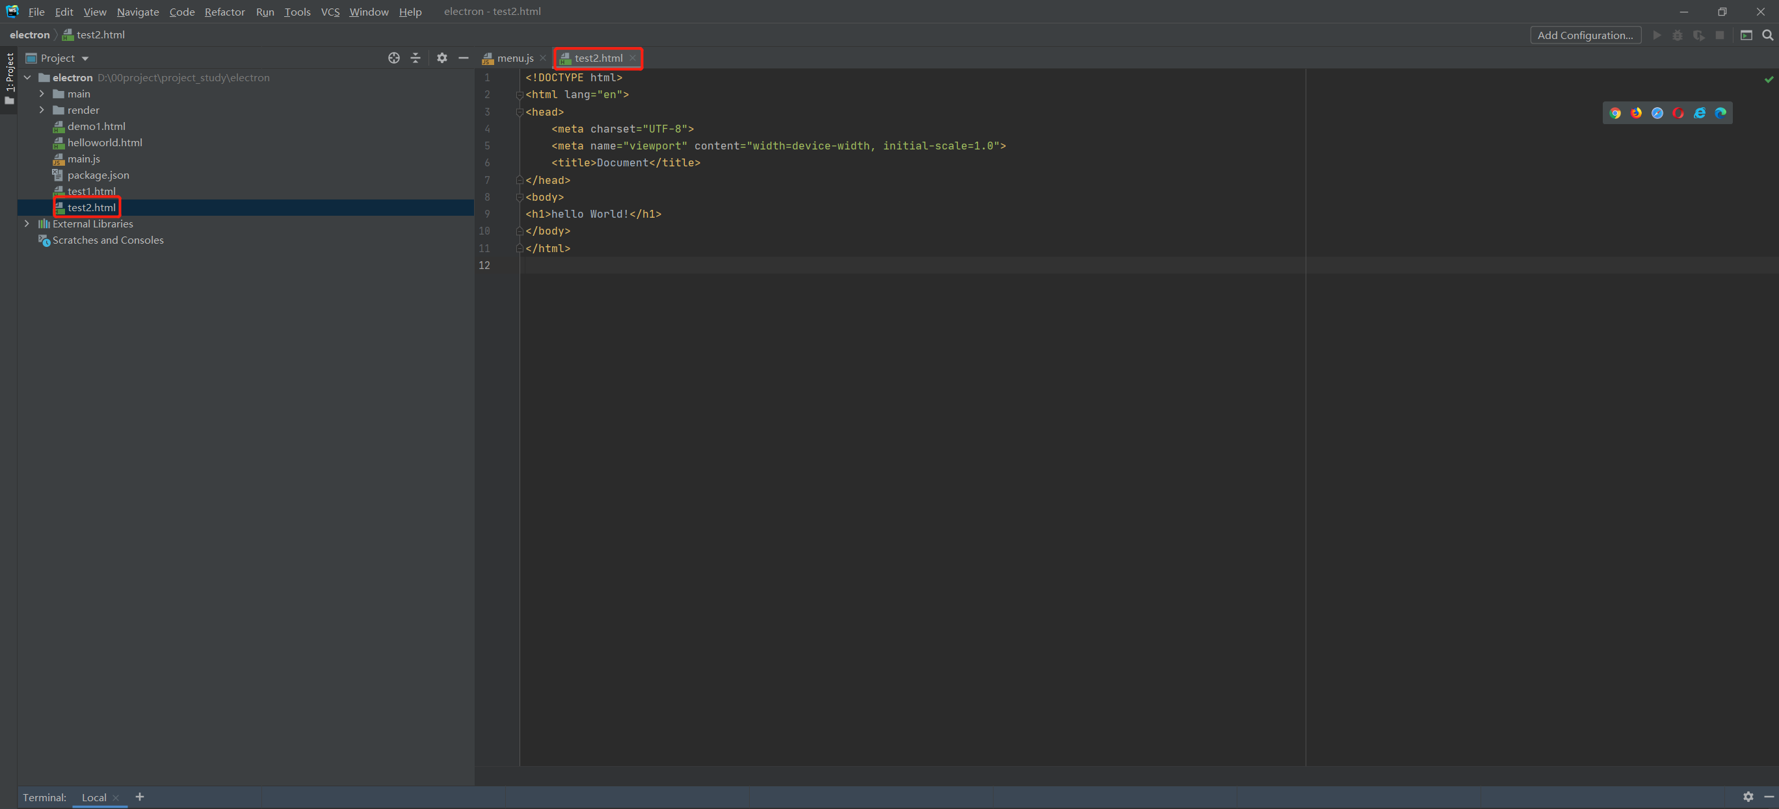Image resolution: width=1779 pixels, height=809 pixels.
Task: Expand the main folder
Action: click(42, 94)
